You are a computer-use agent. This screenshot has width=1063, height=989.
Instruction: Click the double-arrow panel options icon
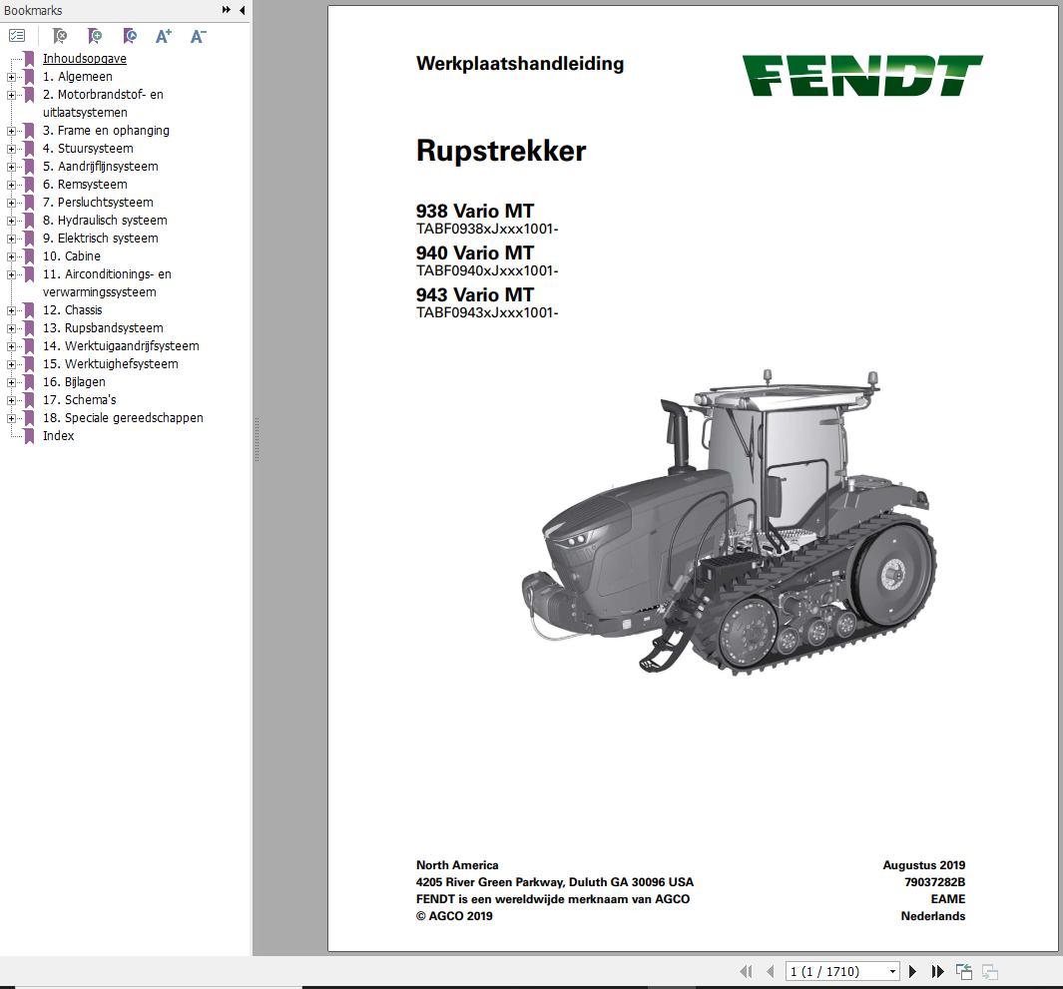coord(226,10)
